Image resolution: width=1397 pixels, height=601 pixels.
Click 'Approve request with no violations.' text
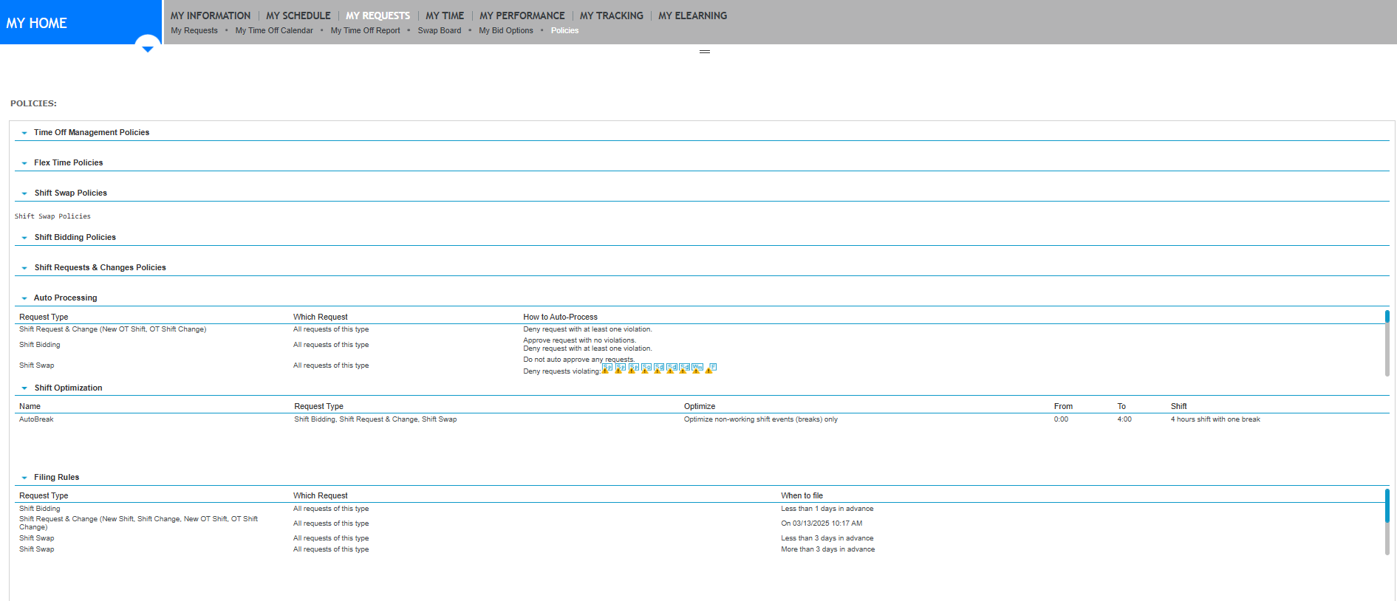[x=580, y=340]
